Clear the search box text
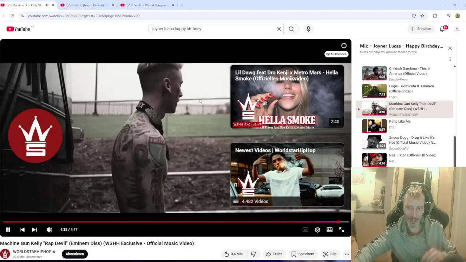The width and height of the screenshot is (466, 262). pos(279,29)
